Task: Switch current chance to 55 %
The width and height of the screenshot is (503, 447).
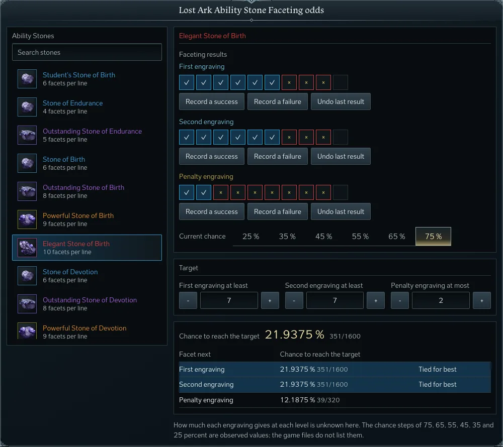Action: click(x=360, y=237)
